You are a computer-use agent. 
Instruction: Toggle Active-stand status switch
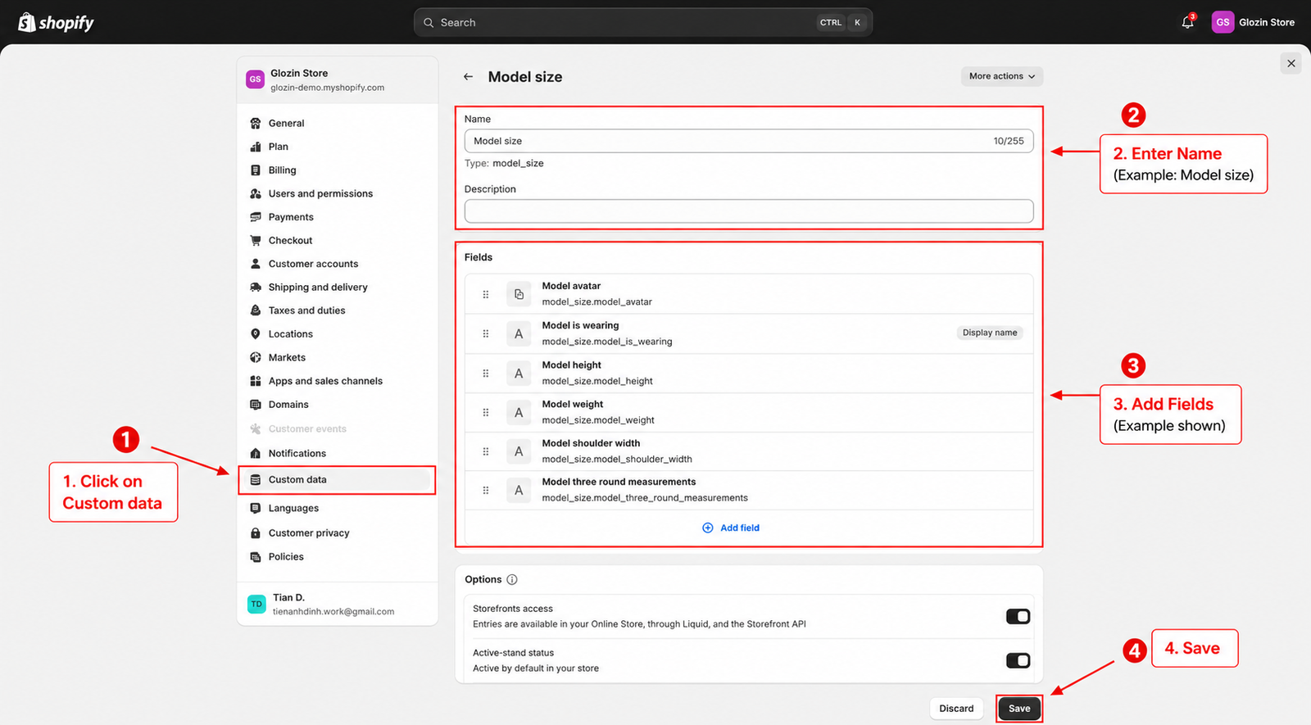[1018, 660]
